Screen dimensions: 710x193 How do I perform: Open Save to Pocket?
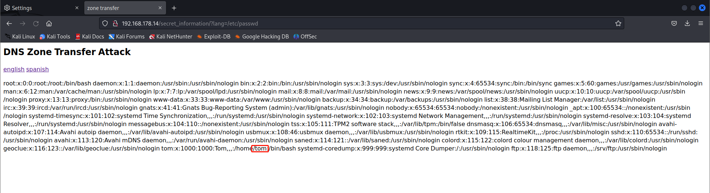coord(674,23)
